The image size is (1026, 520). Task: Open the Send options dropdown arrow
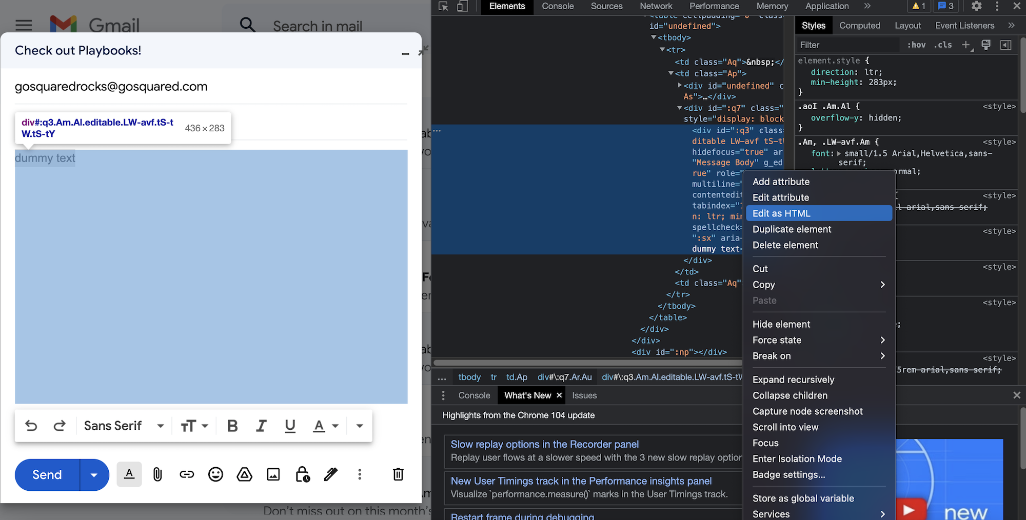(x=94, y=475)
